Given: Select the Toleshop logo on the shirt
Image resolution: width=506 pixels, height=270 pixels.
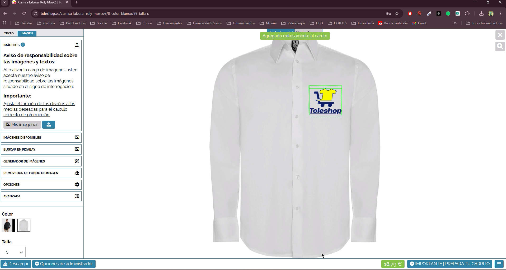Looking at the screenshot, I should (x=325, y=102).
